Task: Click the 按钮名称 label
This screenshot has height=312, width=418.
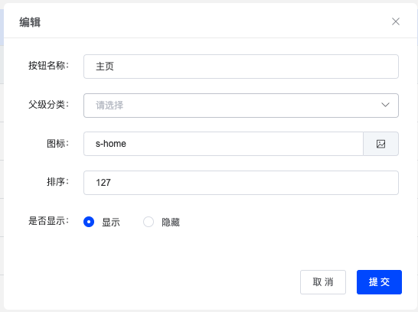Action: pos(48,66)
